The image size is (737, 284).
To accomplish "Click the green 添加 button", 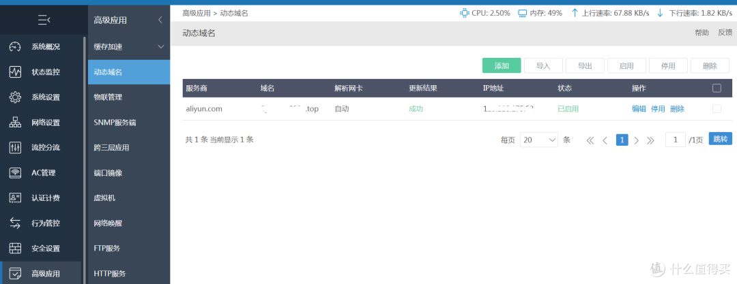I will pos(502,66).
